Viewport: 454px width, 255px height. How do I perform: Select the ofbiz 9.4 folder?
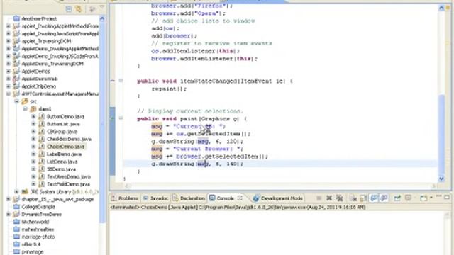point(27,244)
